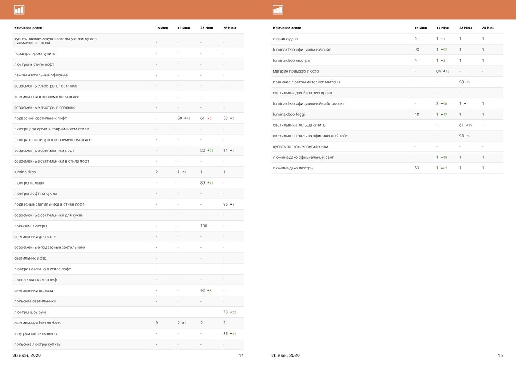Select keyword 'шоу рум светильников'
Image resolution: width=516 pixels, height=366 pixels.
36,333
